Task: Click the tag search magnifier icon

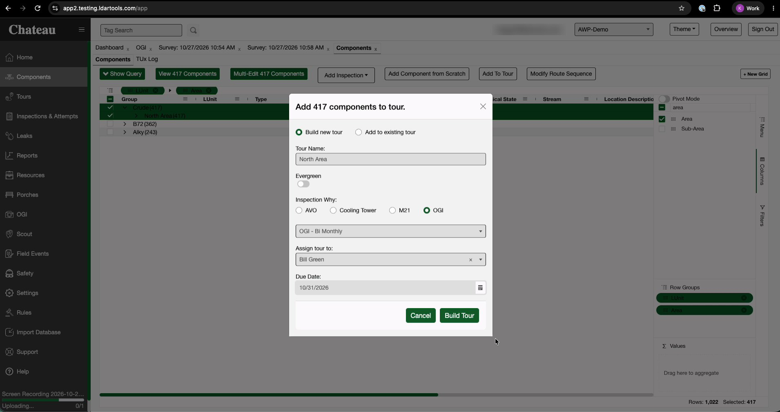Action: 194,30
